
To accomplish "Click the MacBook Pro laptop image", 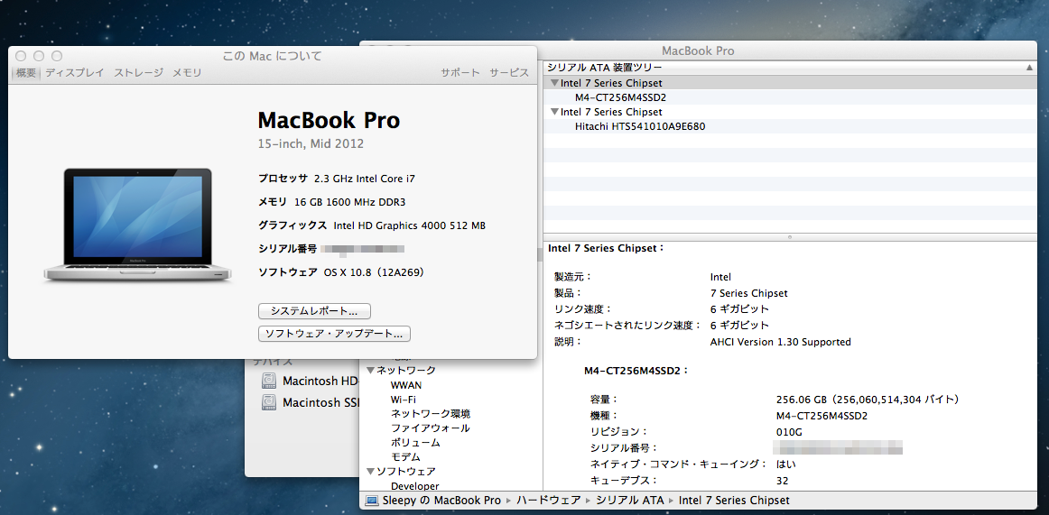I will (138, 225).
